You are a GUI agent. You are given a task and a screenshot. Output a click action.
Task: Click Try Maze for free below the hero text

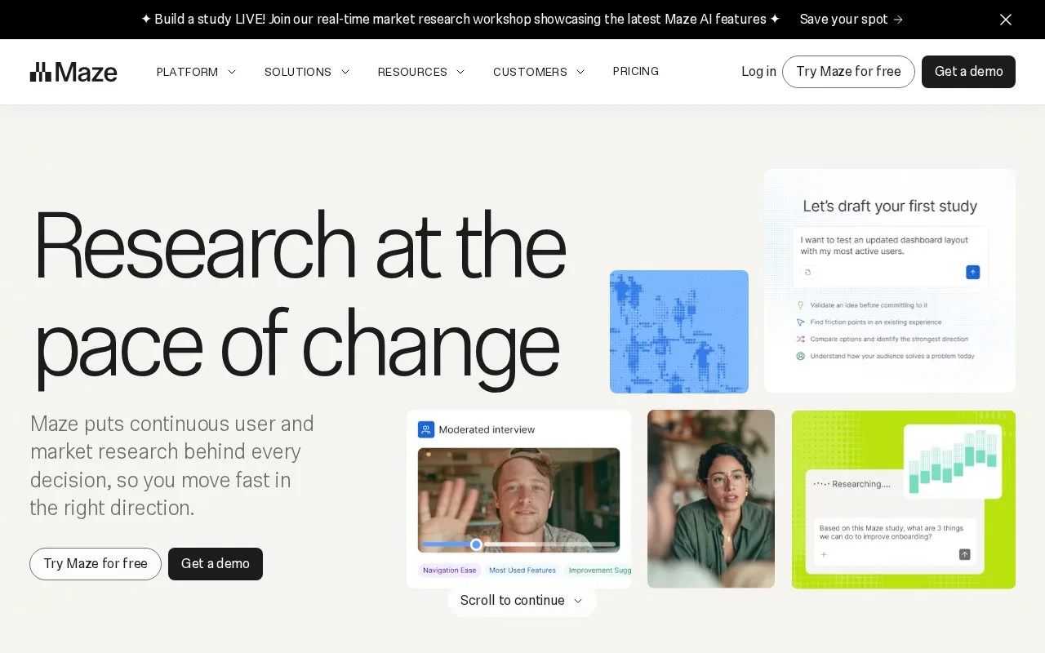96,564
